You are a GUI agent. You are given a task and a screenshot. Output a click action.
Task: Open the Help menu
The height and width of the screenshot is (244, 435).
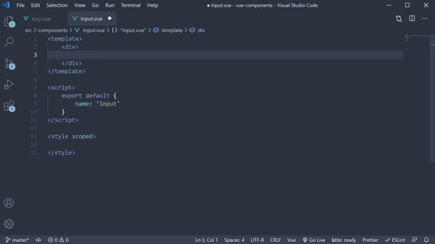coord(152,5)
